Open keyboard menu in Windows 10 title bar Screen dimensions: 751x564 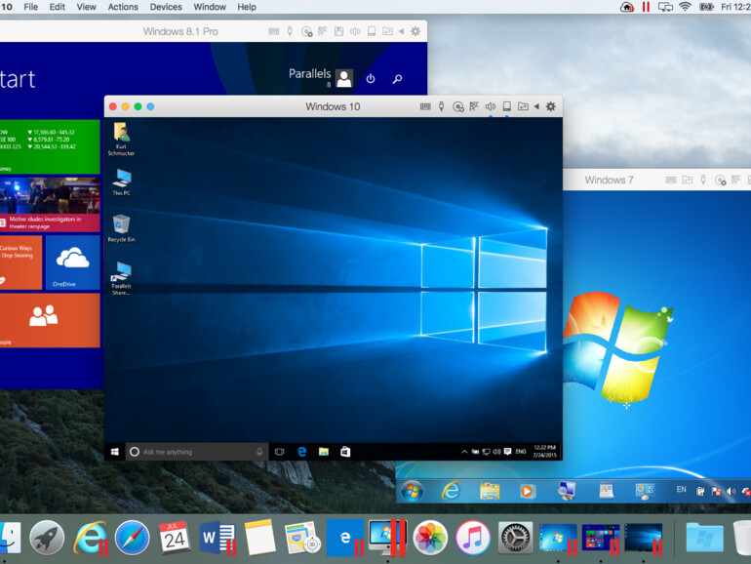425,106
